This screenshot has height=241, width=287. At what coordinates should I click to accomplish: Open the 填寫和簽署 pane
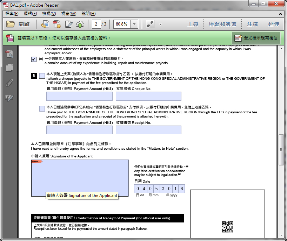tap(222, 24)
